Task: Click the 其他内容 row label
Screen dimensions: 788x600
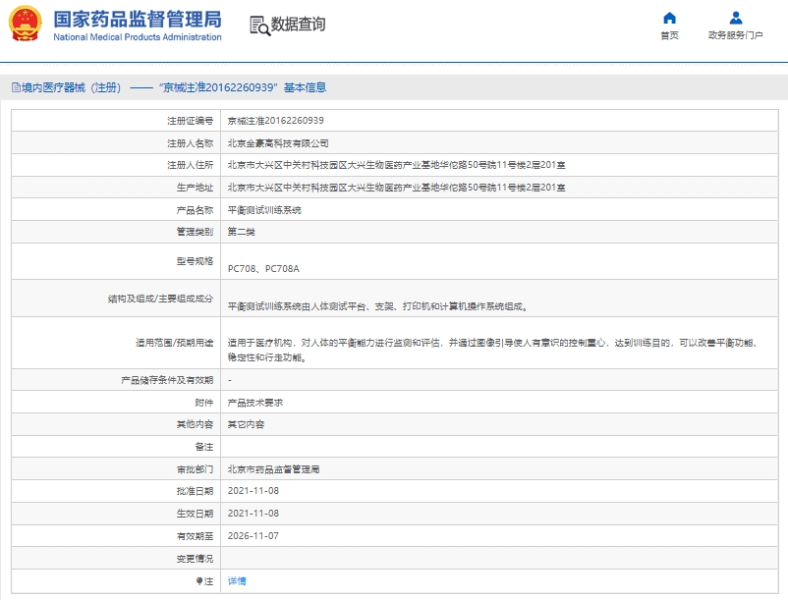Action: point(195,424)
